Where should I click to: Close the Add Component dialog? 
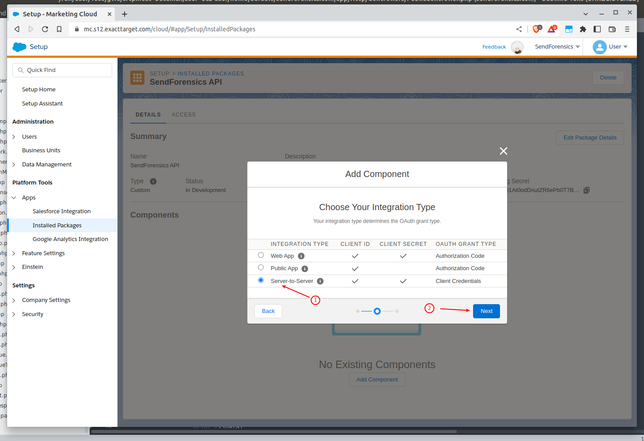point(503,151)
